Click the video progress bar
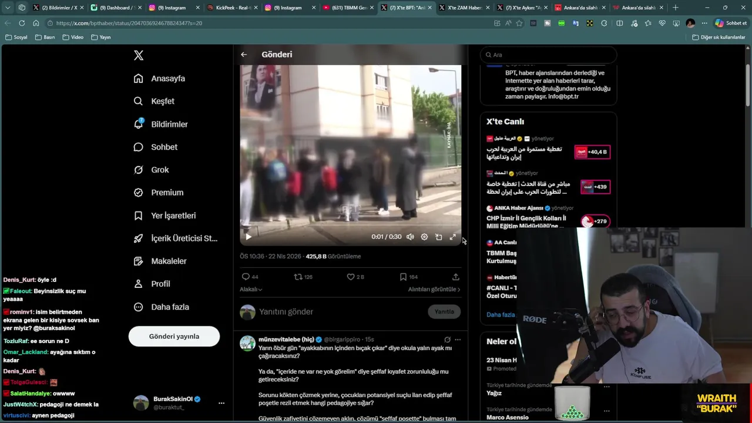 [350, 224]
